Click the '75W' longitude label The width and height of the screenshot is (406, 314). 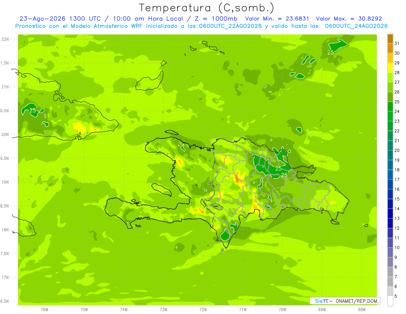[x=84, y=310]
